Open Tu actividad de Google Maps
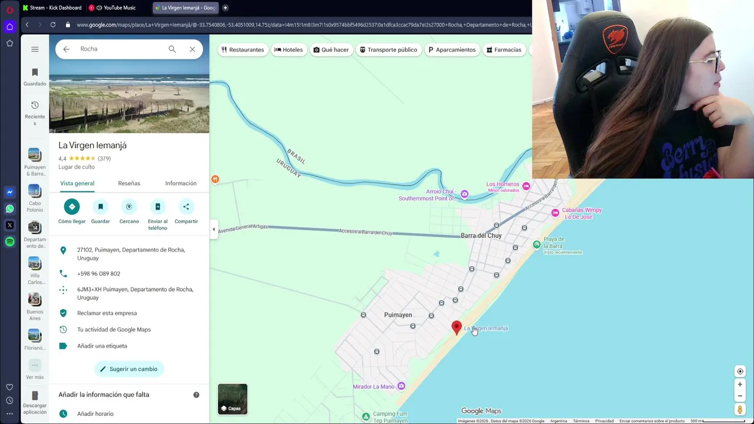The width and height of the screenshot is (754, 424). [114, 330]
